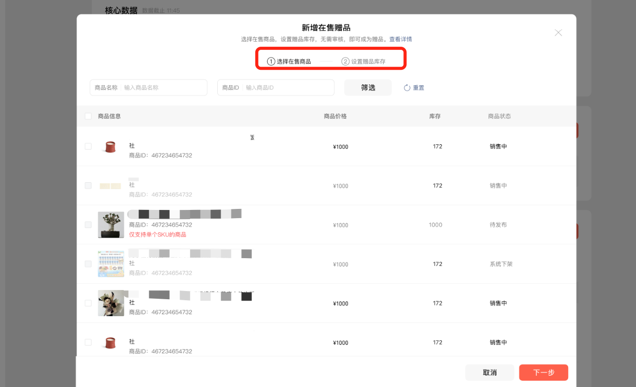Click the bonsai tree product thumbnail

pyautogui.click(x=111, y=225)
